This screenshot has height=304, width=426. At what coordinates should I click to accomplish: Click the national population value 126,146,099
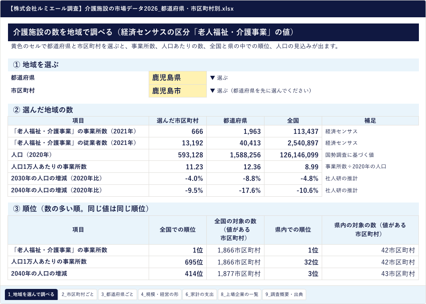(x=293, y=155)
